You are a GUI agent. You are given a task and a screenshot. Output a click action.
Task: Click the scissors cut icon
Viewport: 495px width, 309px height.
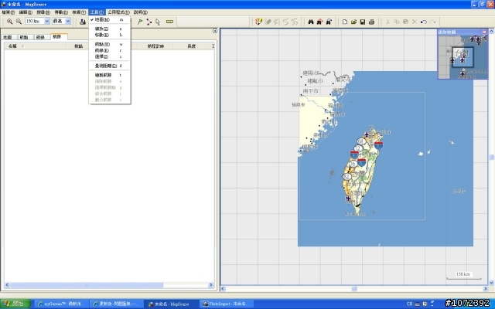(387, 22)
